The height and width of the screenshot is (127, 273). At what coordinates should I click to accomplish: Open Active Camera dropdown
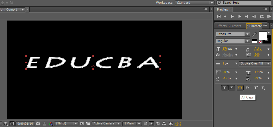(x=106, y=124)
